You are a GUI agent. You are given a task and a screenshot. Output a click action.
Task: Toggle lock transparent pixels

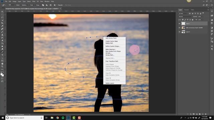pyautogui.click(x=183, y=20)
